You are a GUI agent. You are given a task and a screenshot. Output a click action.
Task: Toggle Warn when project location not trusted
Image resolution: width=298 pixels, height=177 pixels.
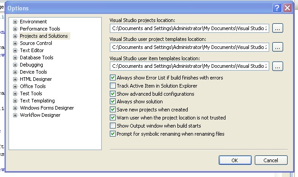(113, 118)
